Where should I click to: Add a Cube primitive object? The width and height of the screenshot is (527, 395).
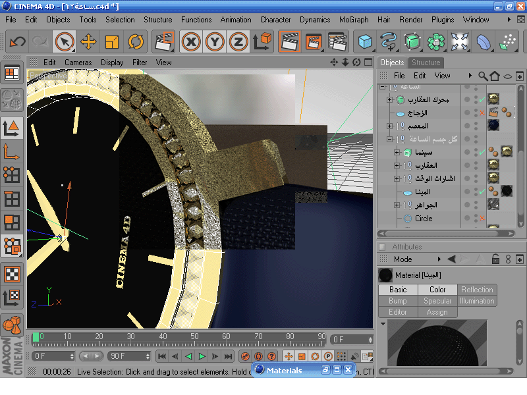point(365,42)
